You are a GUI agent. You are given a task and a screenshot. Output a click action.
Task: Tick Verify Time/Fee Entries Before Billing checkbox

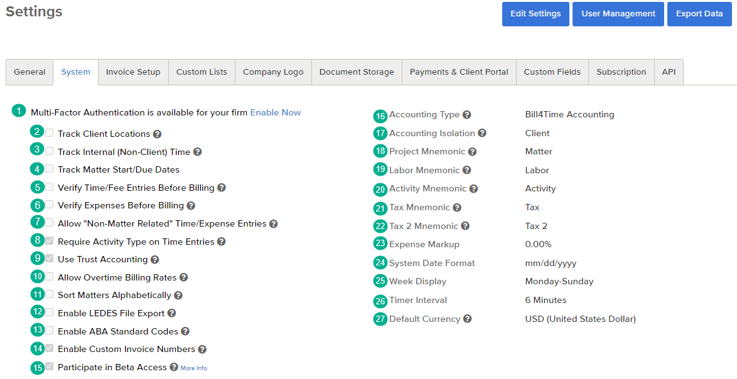50,186
